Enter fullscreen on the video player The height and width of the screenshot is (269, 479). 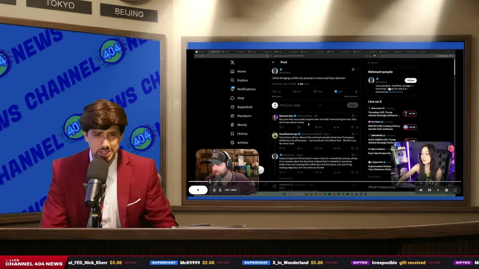pyautogui.click(x=455, y=190)
